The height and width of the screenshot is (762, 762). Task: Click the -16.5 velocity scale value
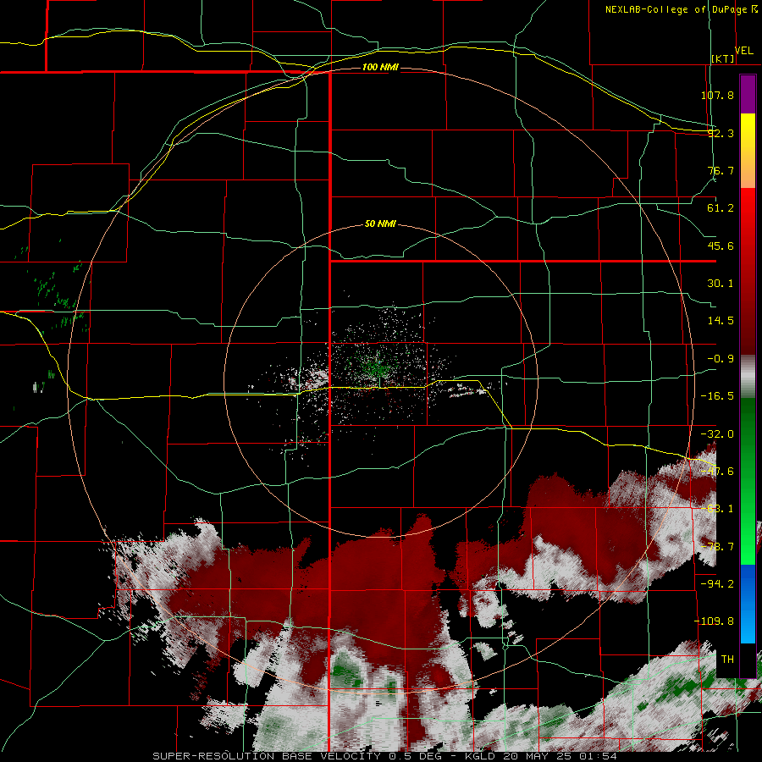pyautogui.click(x=717, y=396)
